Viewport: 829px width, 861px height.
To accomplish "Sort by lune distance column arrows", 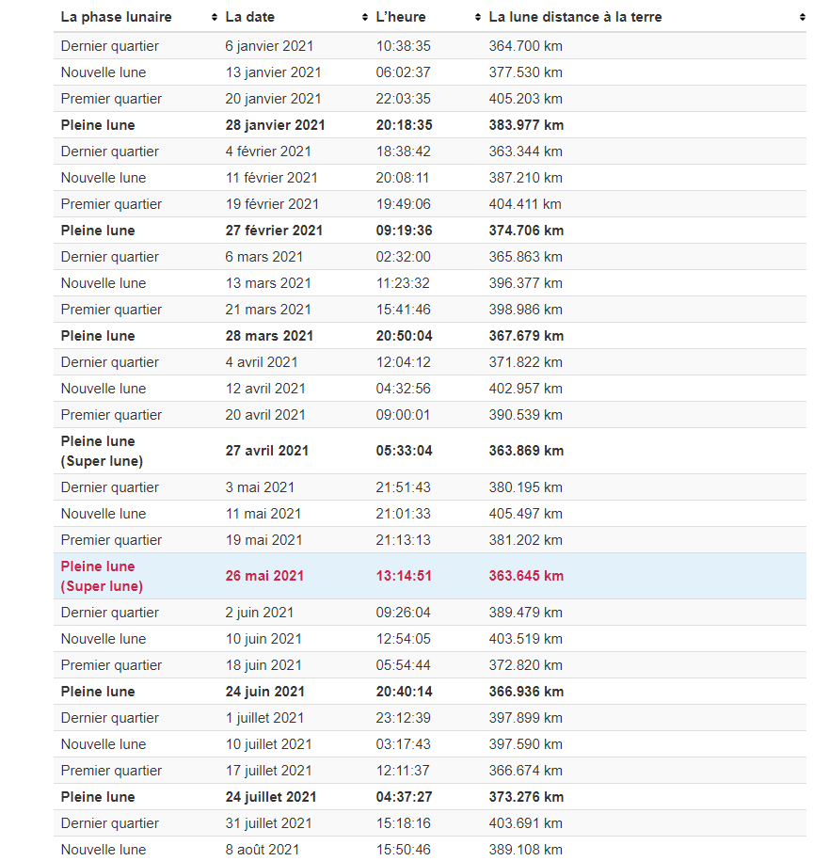I will click(x=802, y=17).
